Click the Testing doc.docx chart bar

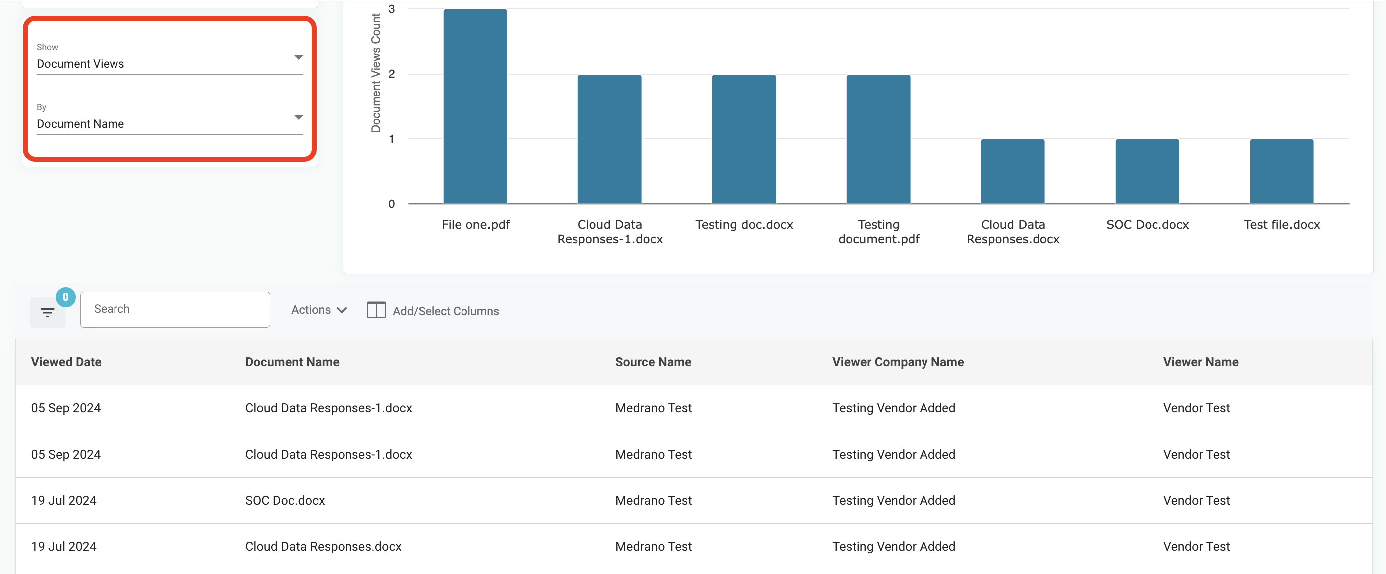[744, 139]
